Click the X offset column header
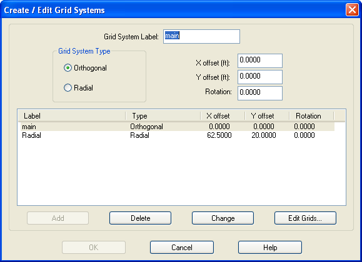 click(223, 116)
